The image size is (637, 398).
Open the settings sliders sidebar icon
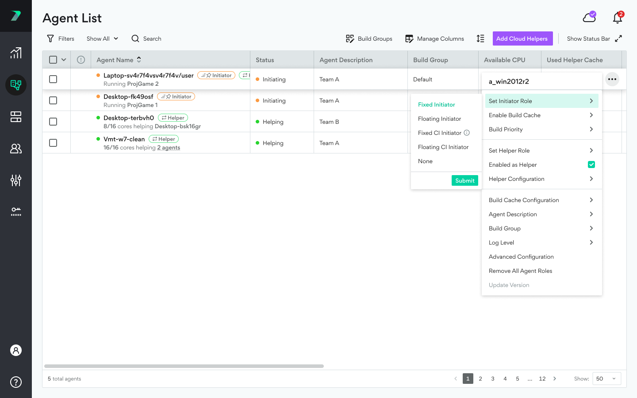pos(16,180)
